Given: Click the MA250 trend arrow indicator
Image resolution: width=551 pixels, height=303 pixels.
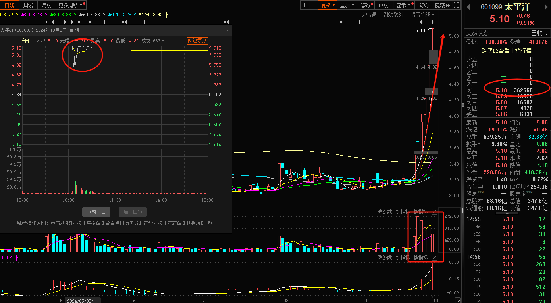Looking at the screenshot, I should pos(166,15).
